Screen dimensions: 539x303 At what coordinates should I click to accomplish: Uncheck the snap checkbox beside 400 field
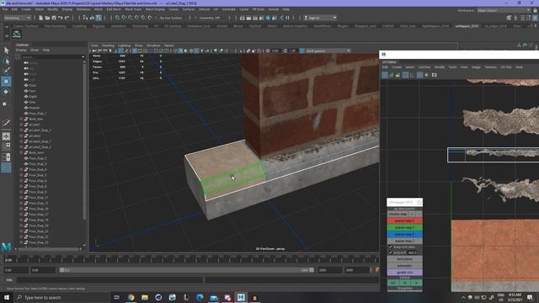click(391, 252)
